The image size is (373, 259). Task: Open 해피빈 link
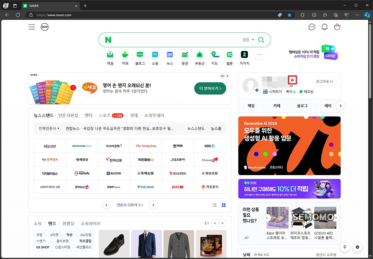click(x=306, y=92)
